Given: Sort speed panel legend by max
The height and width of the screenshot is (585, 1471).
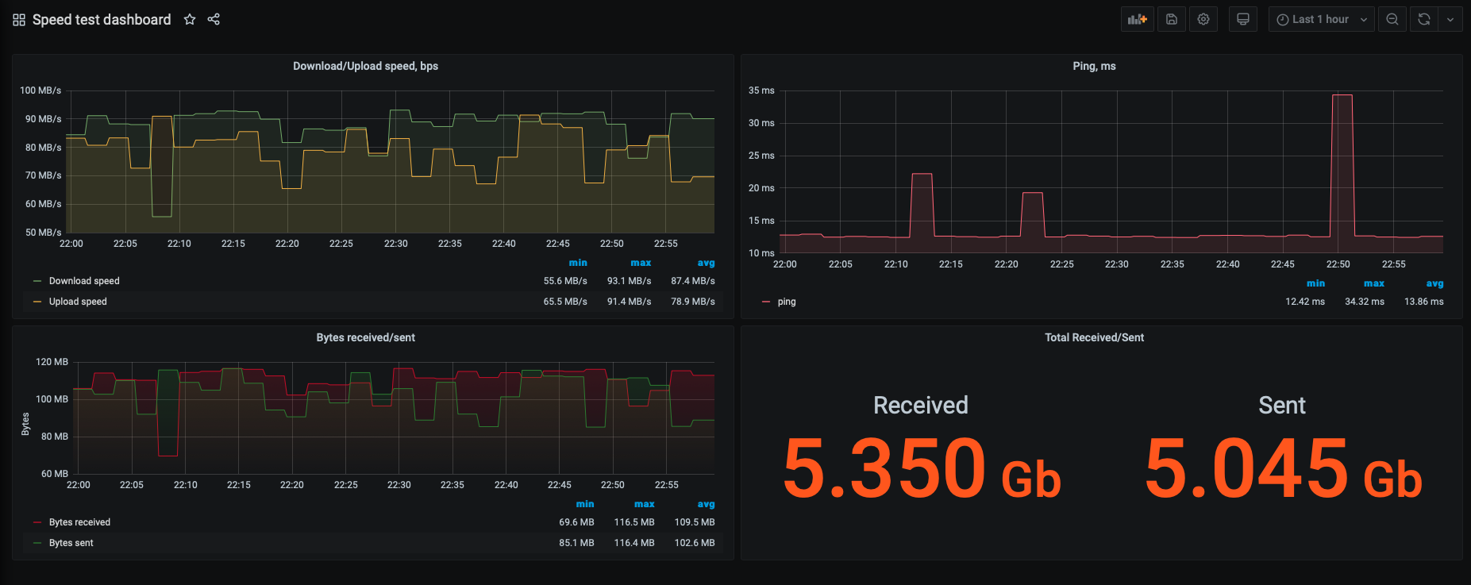Looking at the screenshot, I should (x=641, y=263).
